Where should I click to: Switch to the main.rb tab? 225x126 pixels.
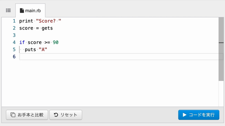pos(30,10)
